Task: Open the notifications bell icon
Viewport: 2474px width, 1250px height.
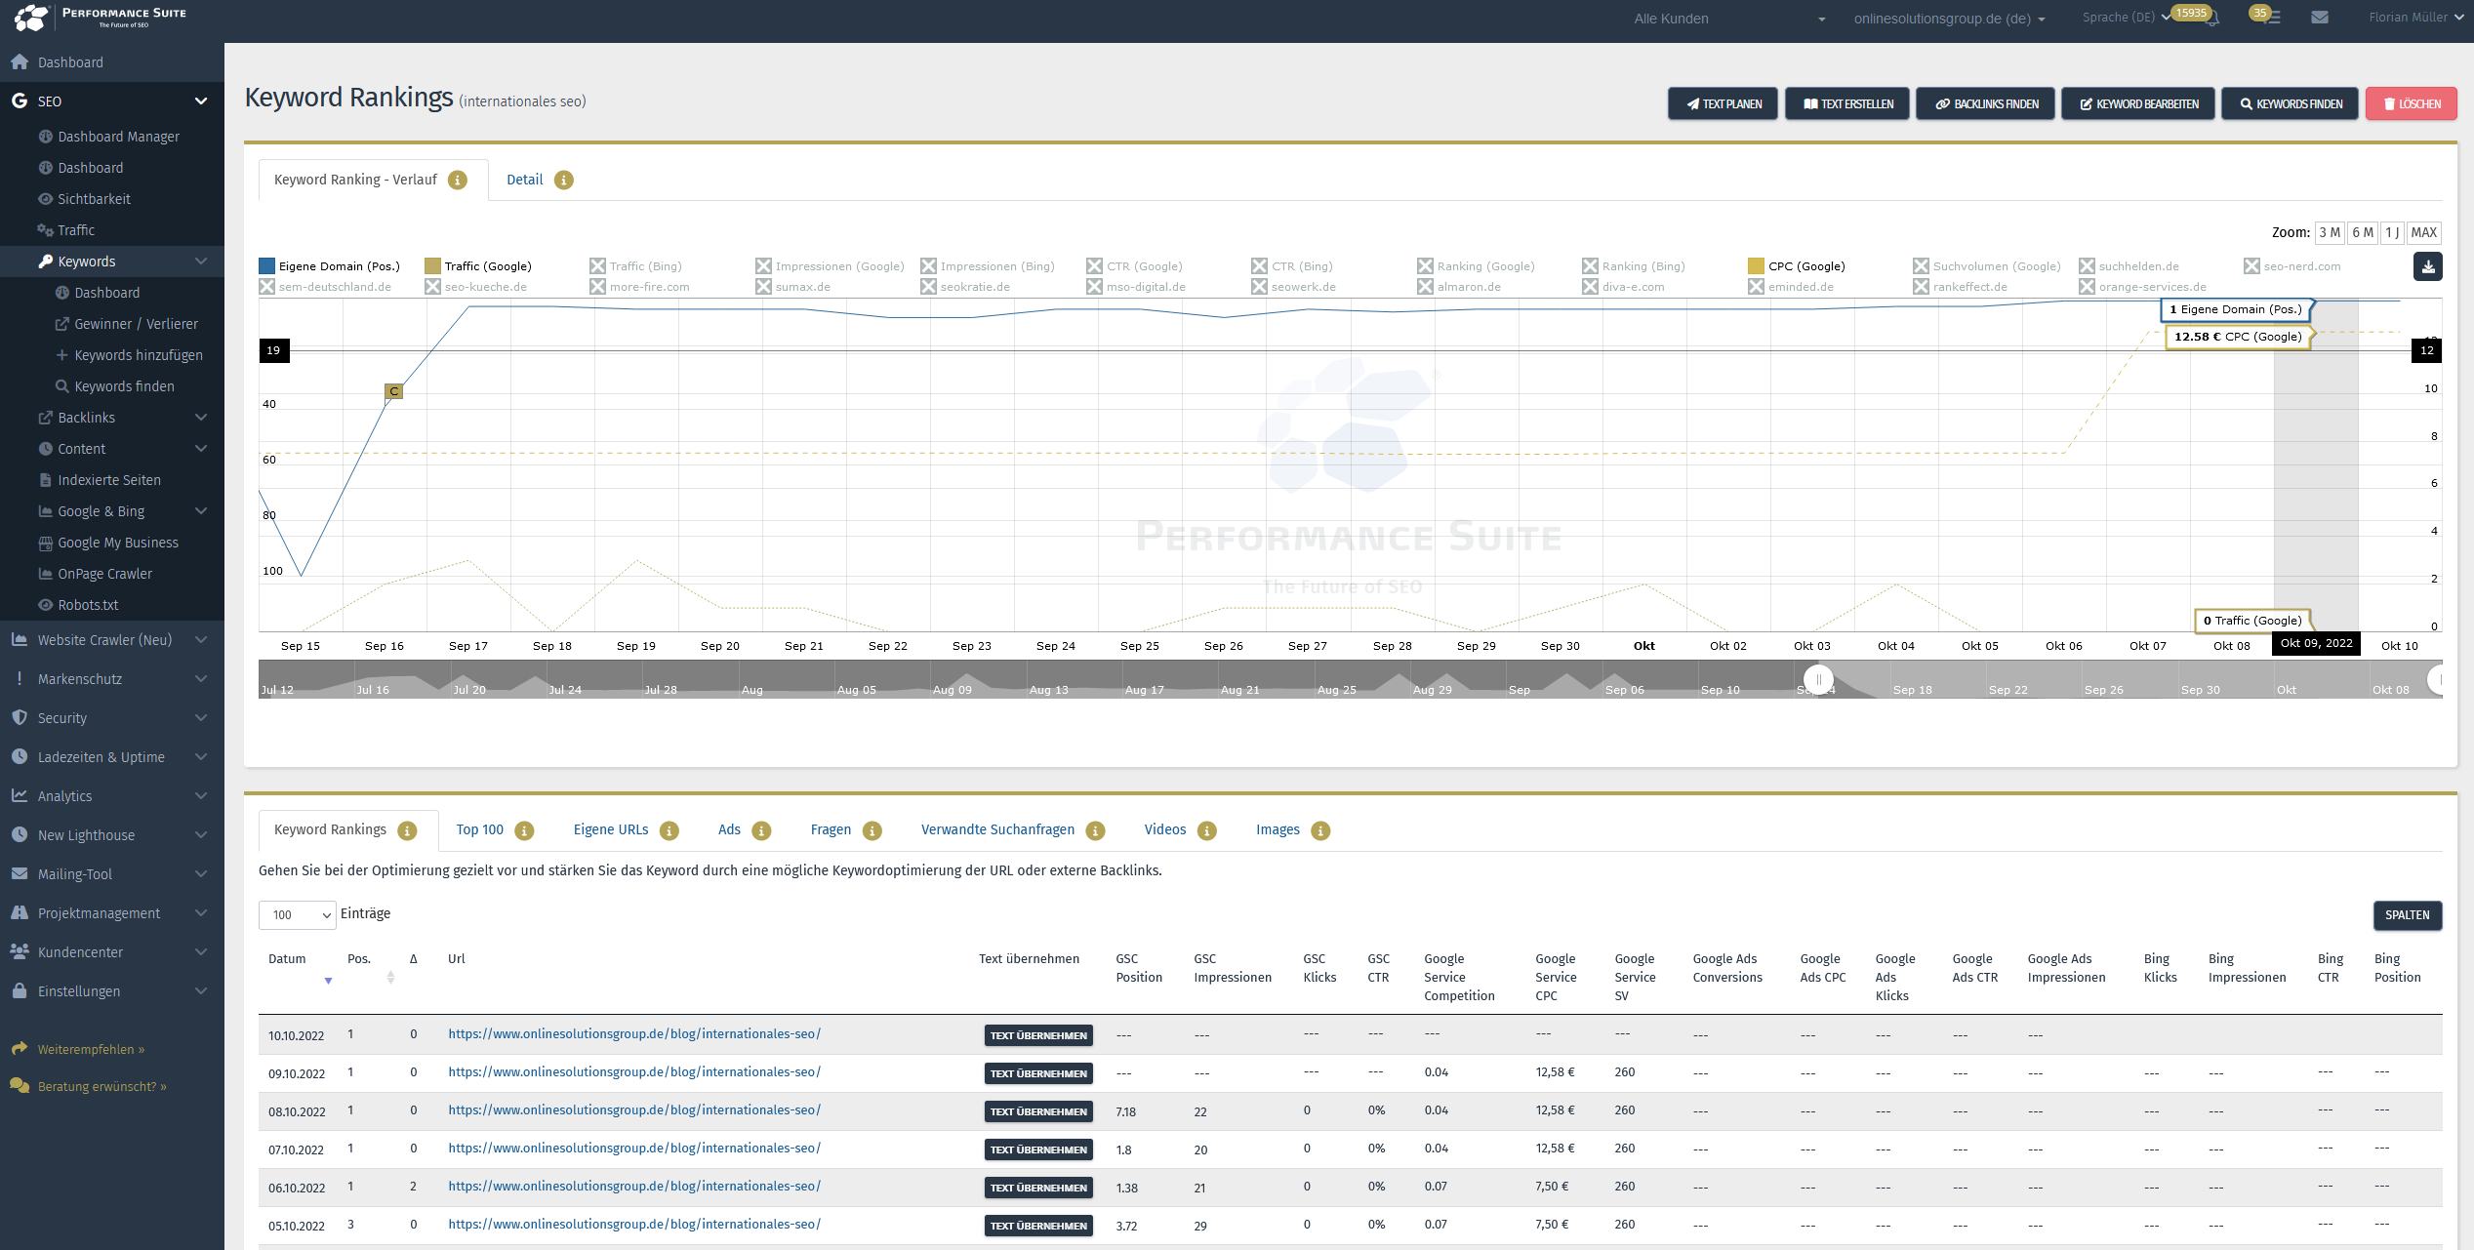Action: coord(2211,19)
